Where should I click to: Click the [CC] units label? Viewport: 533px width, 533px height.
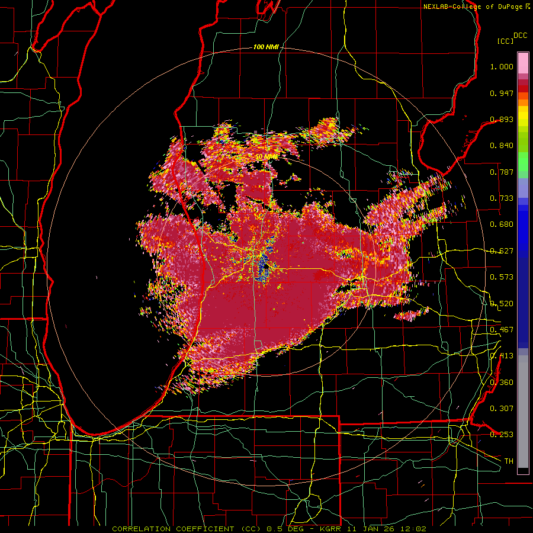click(505, 41)
